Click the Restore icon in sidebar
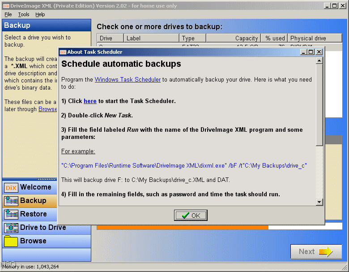 coord(11,214)
